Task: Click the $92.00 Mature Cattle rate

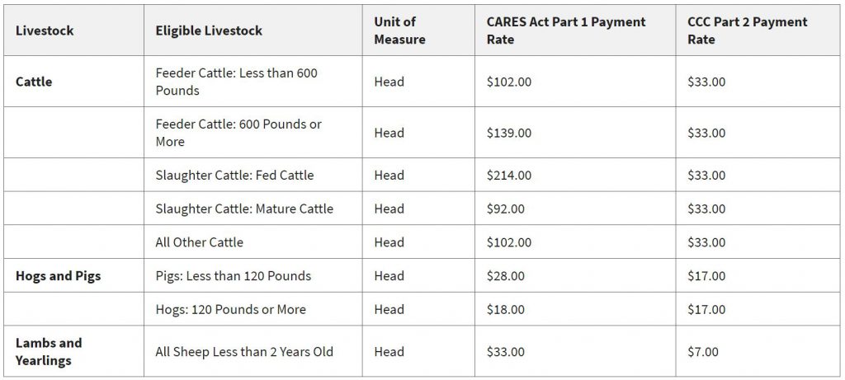Action: pyautogui.click(x=505, y=209)
